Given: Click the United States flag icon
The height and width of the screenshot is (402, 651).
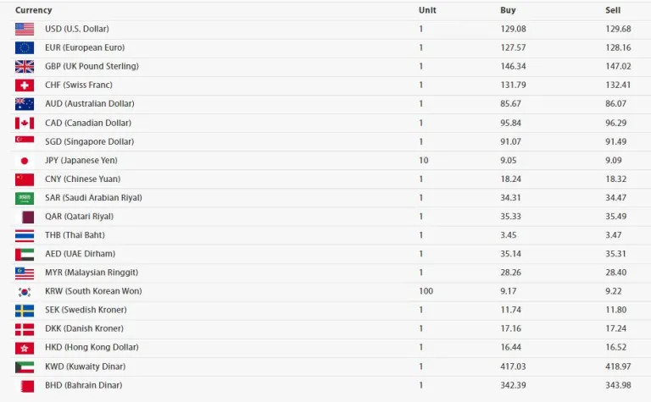Looking at the screenshot, I should tap(25, 29).
